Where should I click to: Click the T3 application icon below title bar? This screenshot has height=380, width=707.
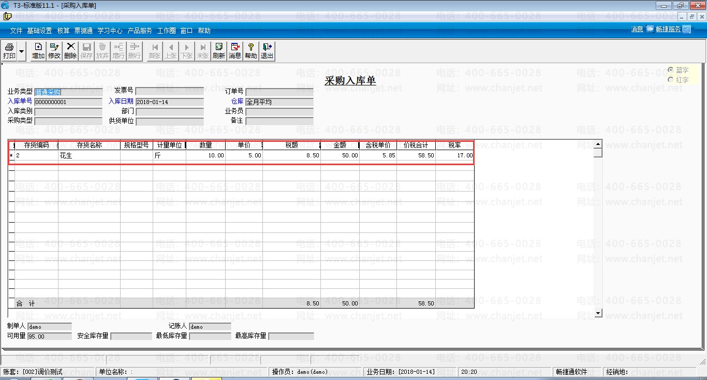[x=7, y=16]
